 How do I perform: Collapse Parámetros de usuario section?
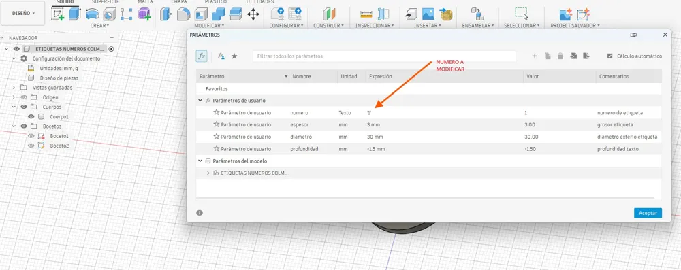click(200, 100)
